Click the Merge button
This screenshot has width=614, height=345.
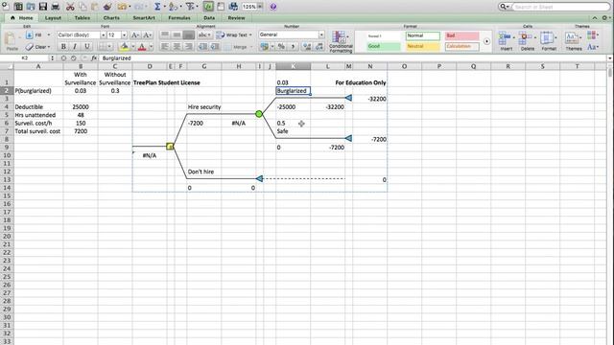[x=239, y=47]
